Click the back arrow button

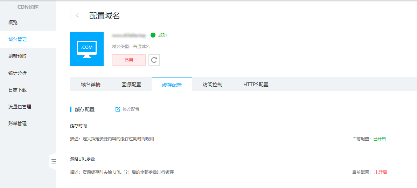77,15
